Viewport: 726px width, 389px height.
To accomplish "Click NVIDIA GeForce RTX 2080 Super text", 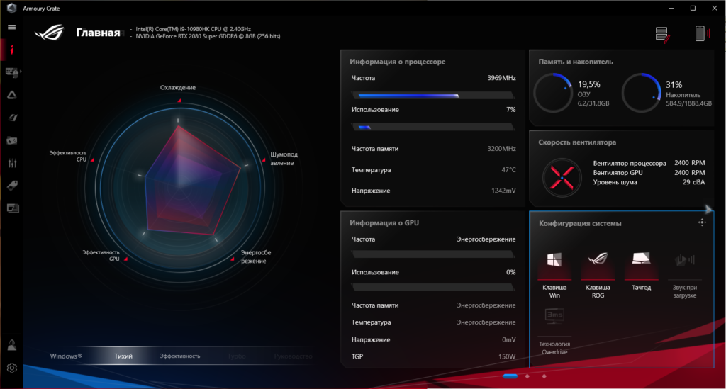I will point(208,36).
